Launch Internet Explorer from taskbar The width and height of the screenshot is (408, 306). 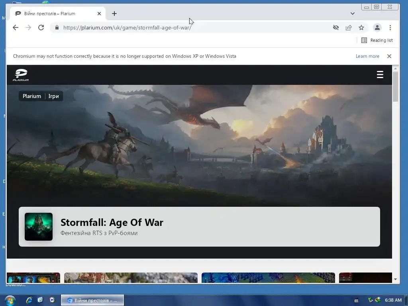(x=29, y=300)
